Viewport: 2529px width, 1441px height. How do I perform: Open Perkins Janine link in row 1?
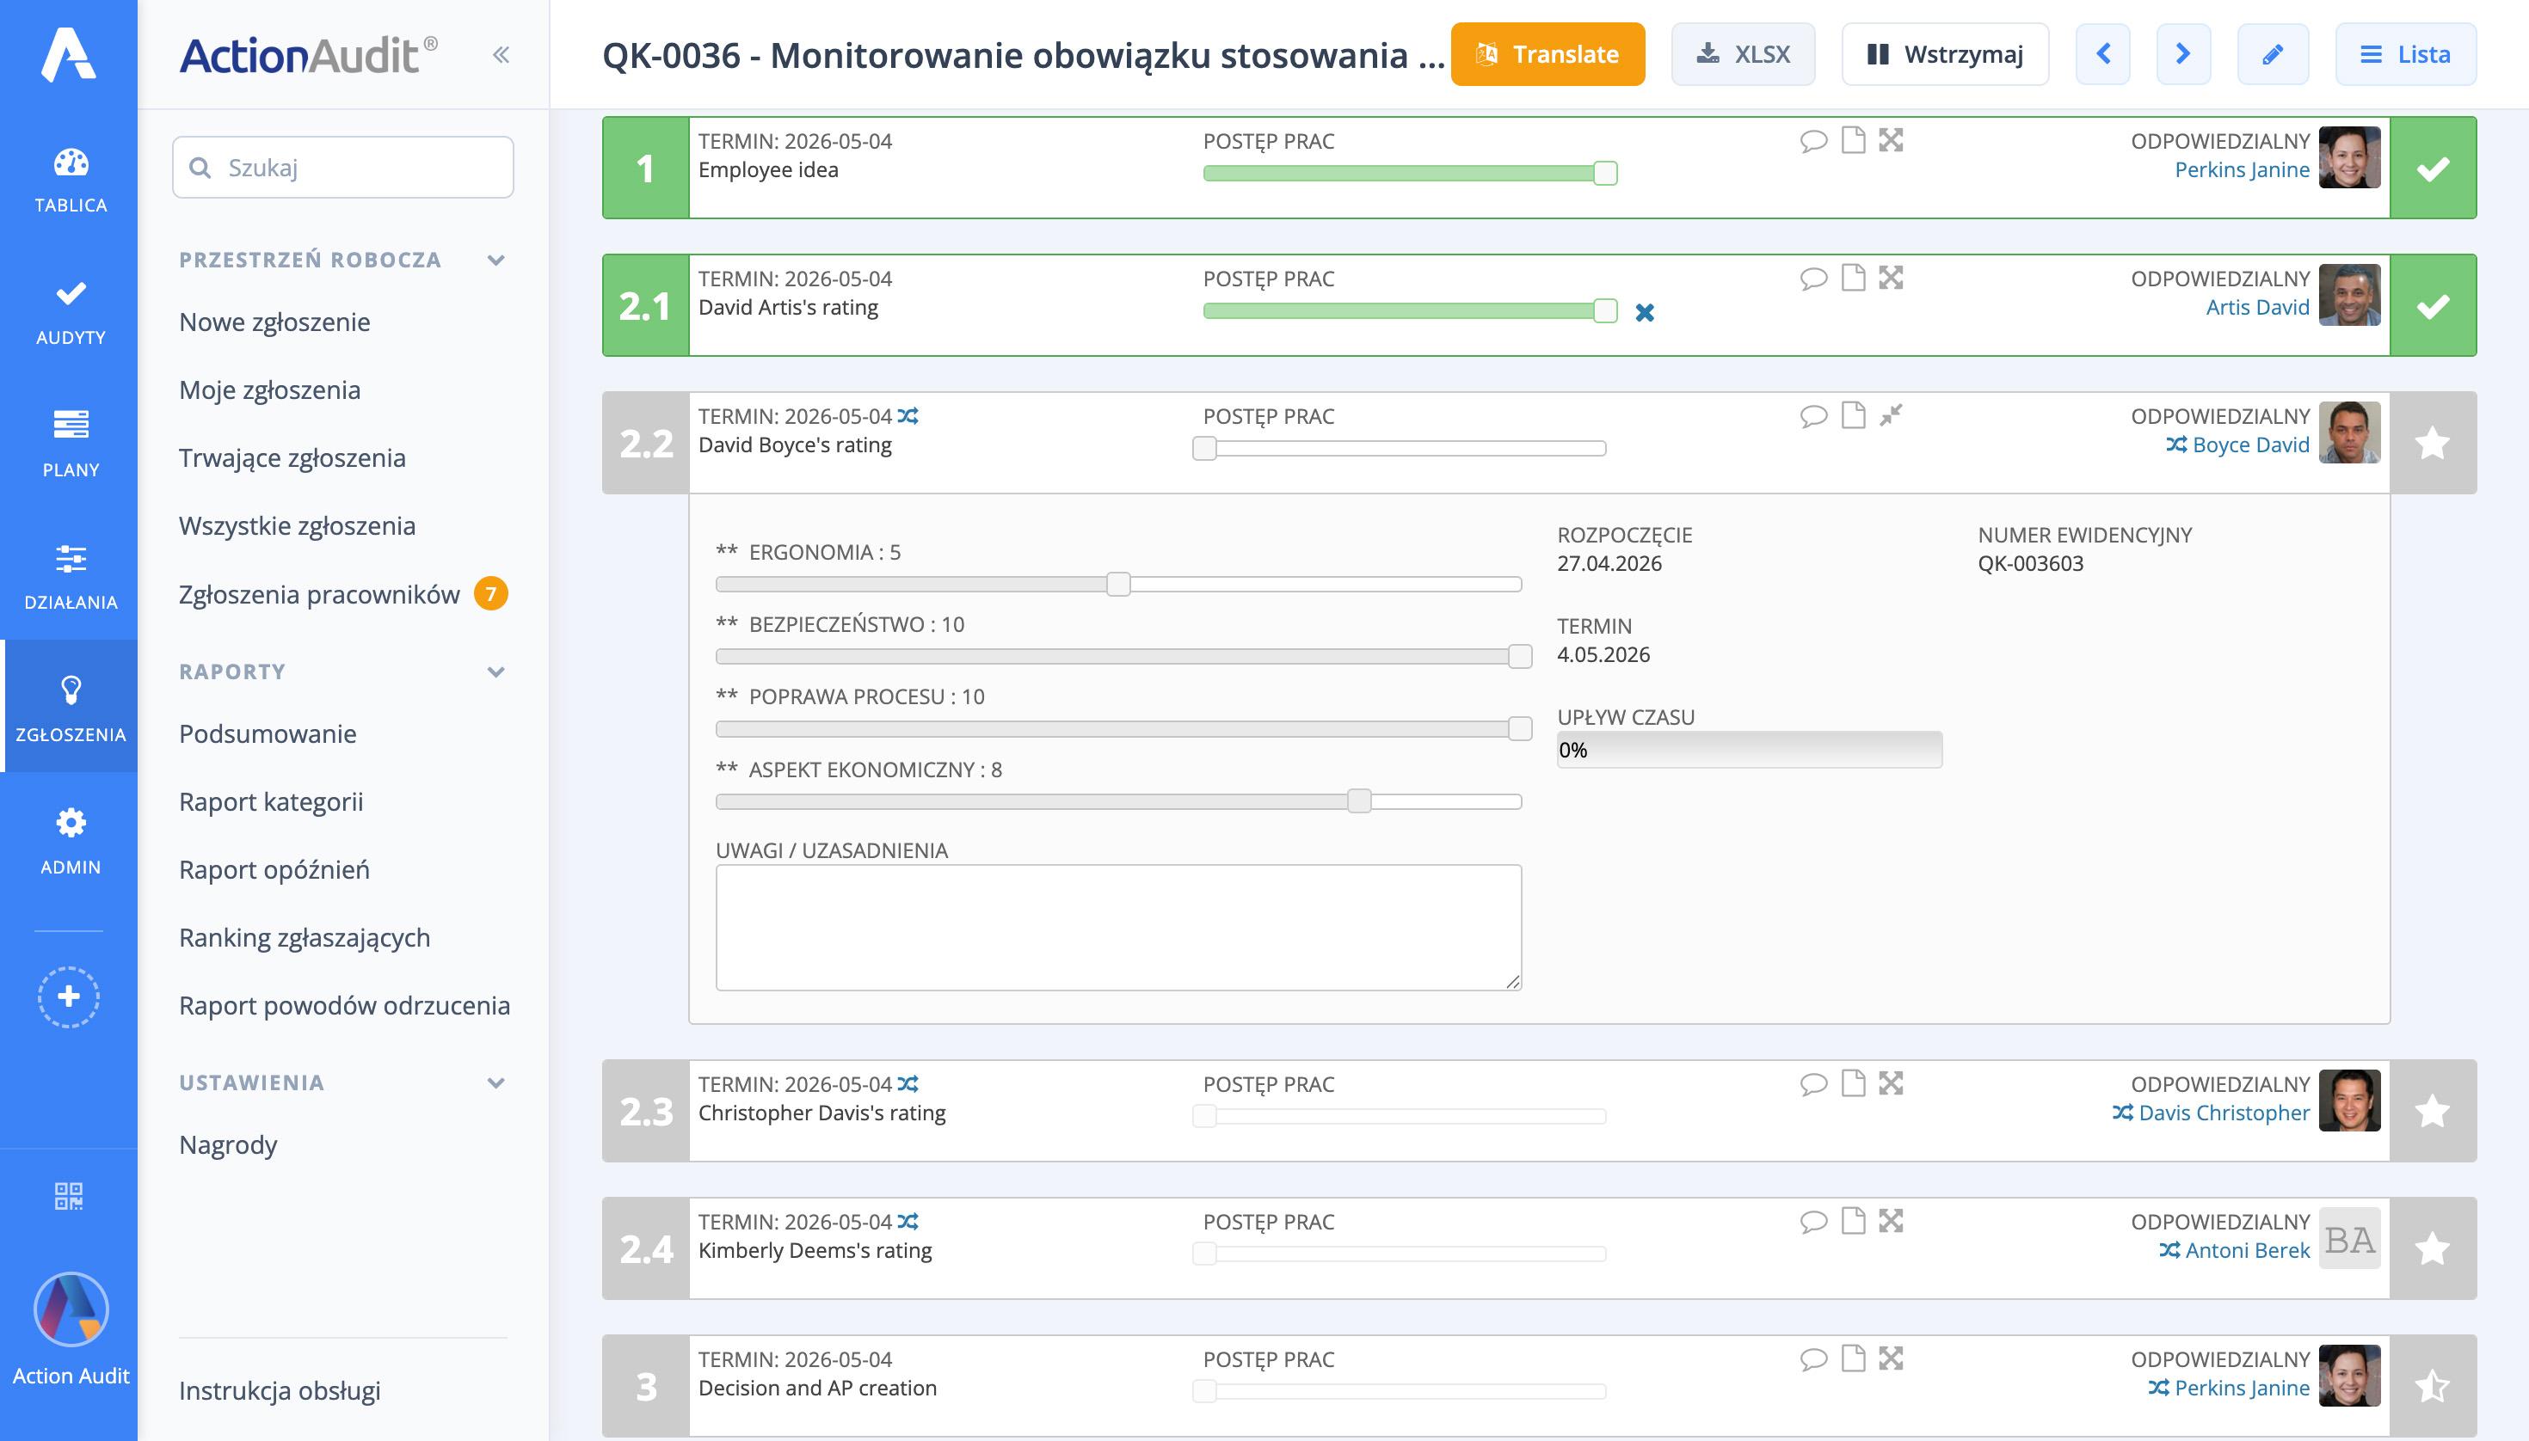click(2242, 169)
